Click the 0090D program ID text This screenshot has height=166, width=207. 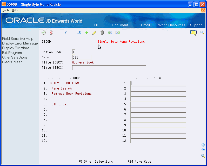coord(46,42)
